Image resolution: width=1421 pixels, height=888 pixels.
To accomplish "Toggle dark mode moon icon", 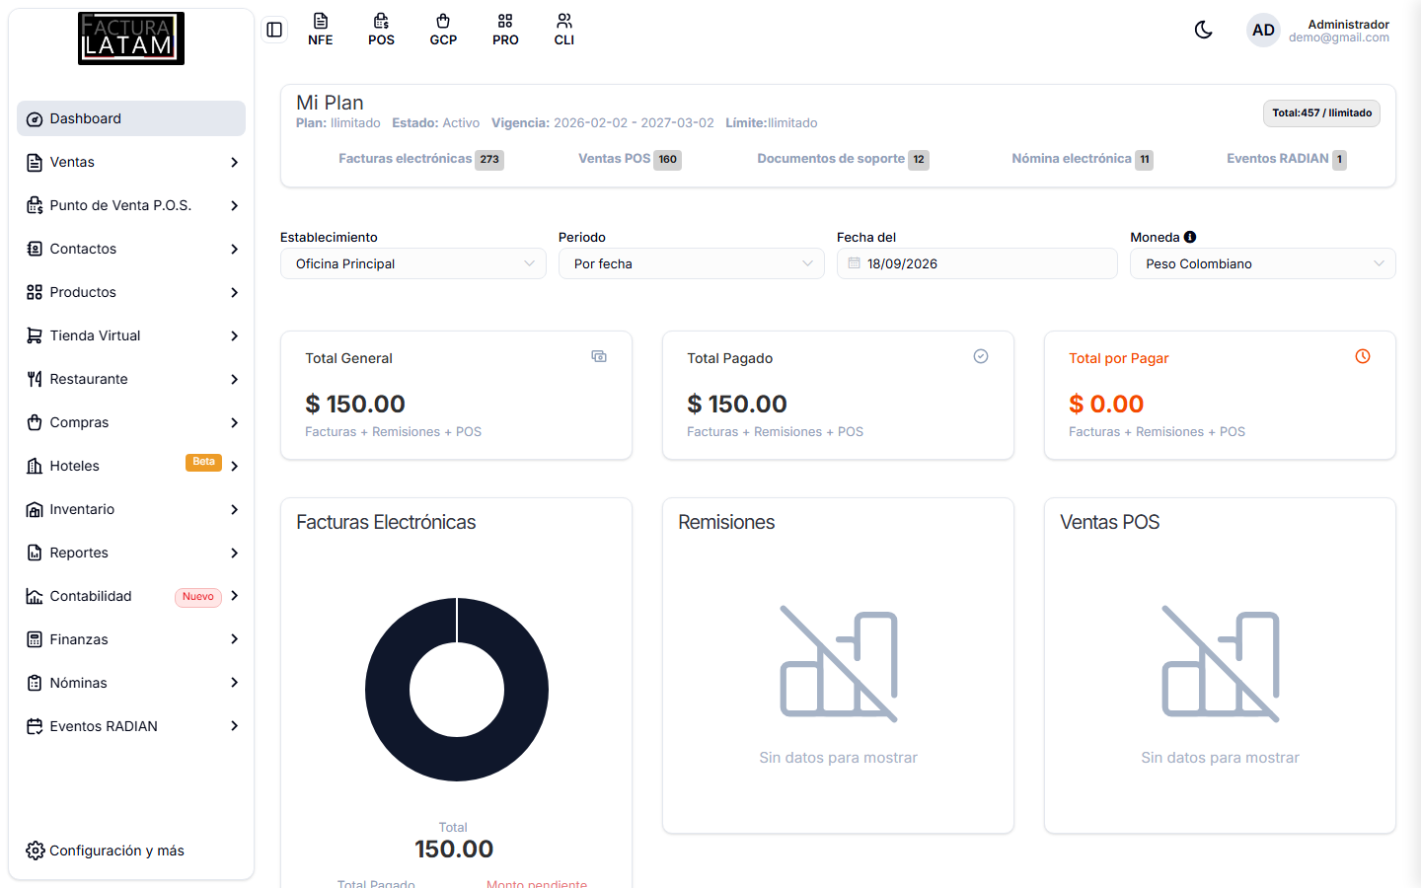I will click(x=1203, y=30).
